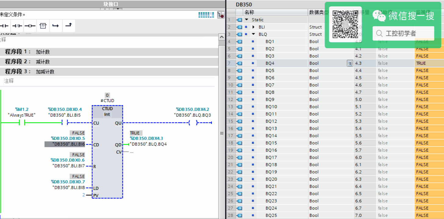Click the address %M1.2
Viewport: 444px width, 219px height.
(x=21, y=109)
